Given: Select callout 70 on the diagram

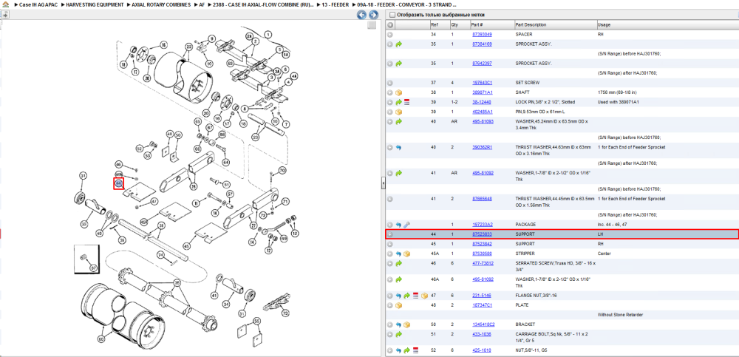Looking at the screenshot, I should coord(282,170).
